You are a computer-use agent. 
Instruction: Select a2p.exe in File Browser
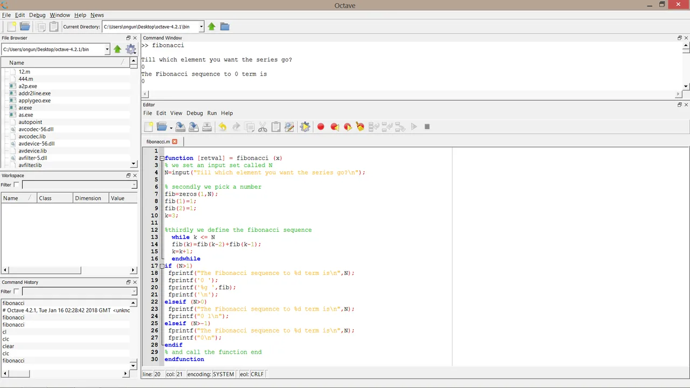pyautogui.click(x=27, y=86)
